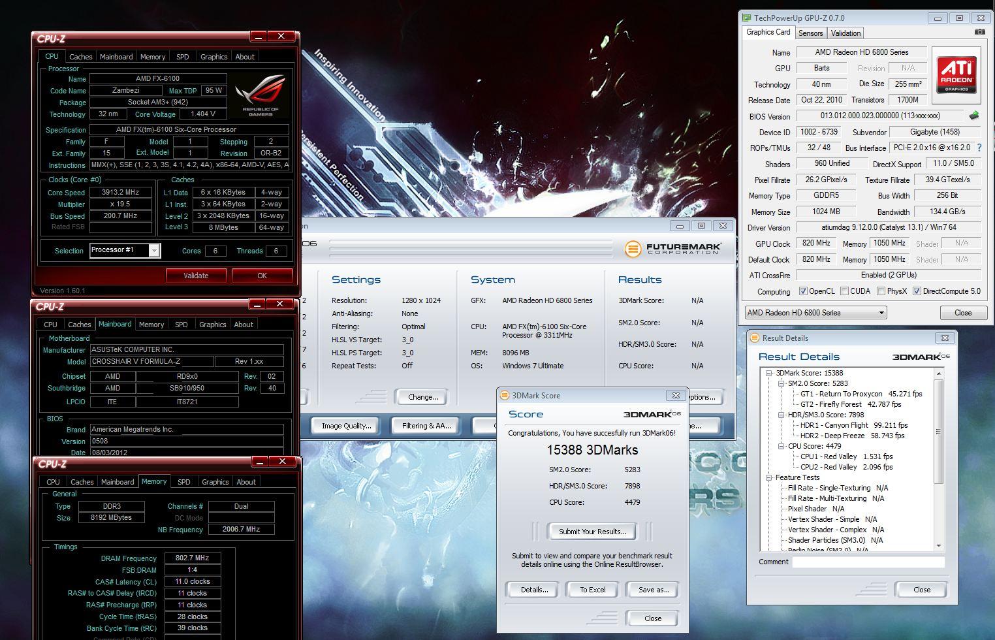
Task: Select CPU2 - Red Valley row
Action: pyautogui.click(x=846, y=467)
